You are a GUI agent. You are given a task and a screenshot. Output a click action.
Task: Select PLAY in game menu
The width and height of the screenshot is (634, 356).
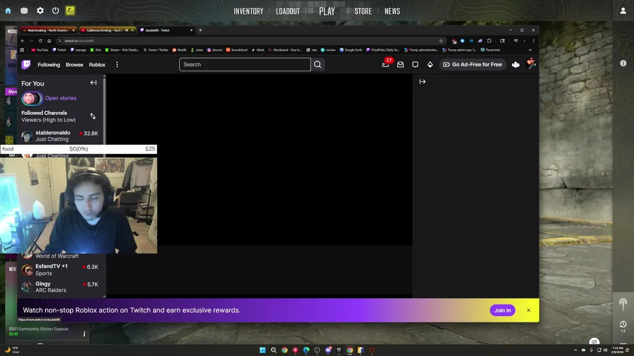(327, 11)
